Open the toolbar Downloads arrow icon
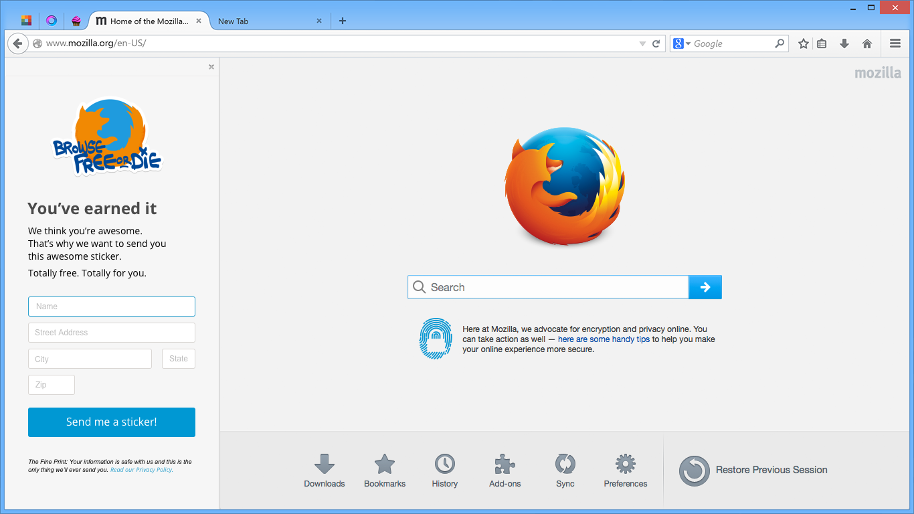Image resolution: width=914 pixels, height=514 pixels. pos(844,44)
